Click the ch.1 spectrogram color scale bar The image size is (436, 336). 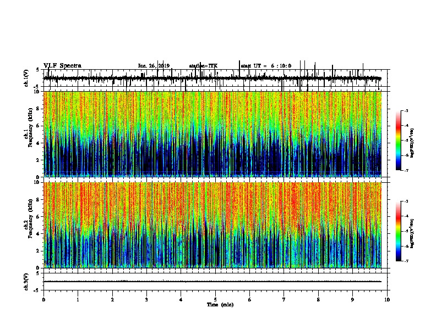[x=398, y=141]
